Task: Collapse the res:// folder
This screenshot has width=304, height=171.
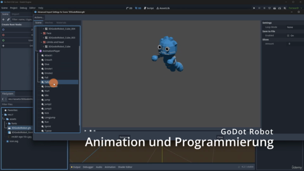Action: click(x=3, y=115)
